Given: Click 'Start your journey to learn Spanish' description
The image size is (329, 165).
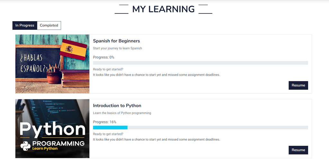Looking at the screenshot, I should click(x=118, y=48).
